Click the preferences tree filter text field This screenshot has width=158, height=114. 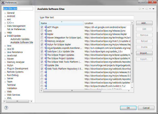18,8
